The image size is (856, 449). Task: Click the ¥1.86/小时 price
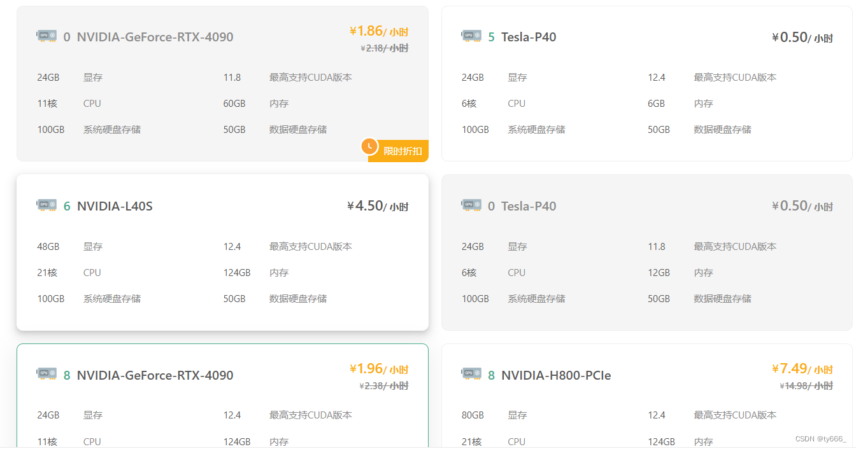pyautogui.click(x=379, y=31)
